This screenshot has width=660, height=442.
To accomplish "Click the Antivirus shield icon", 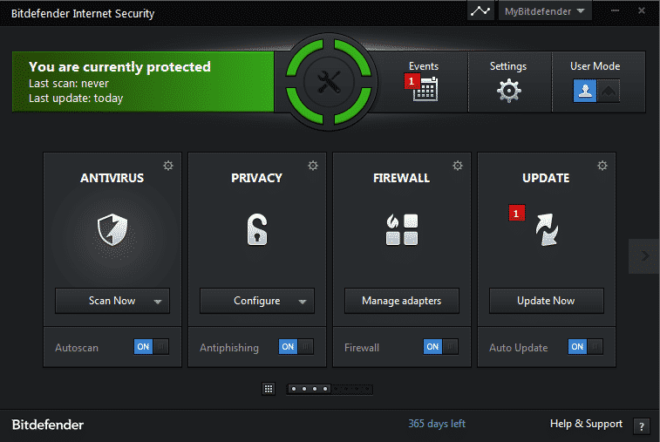I will click(x=112, y=229).
